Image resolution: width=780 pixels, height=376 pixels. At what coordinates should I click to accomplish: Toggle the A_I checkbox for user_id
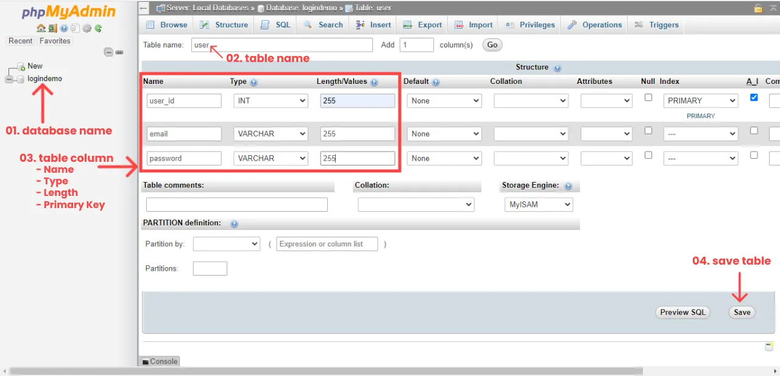[754, 97]
